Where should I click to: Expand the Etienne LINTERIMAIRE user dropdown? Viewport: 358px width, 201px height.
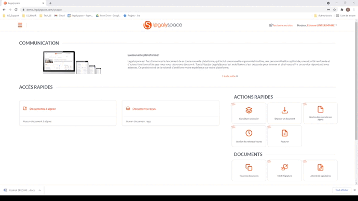coord(317,25)
